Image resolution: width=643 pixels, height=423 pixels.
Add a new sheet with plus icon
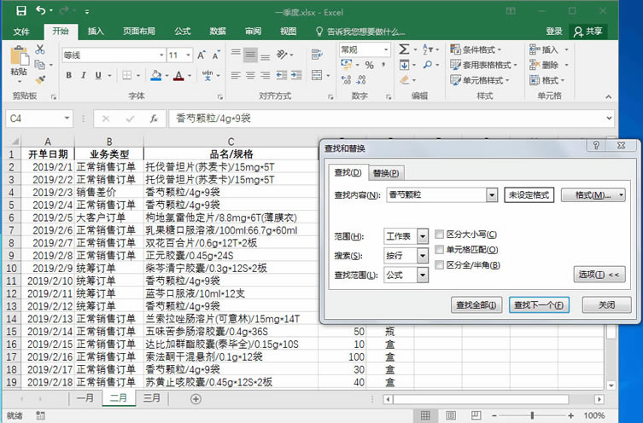tap(196, 398)
